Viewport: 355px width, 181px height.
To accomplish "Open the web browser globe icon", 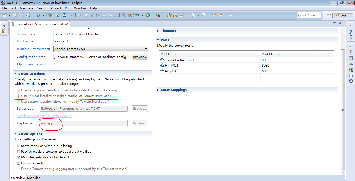I will 50,15.
